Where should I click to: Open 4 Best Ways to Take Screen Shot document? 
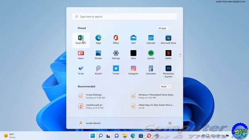153,106
